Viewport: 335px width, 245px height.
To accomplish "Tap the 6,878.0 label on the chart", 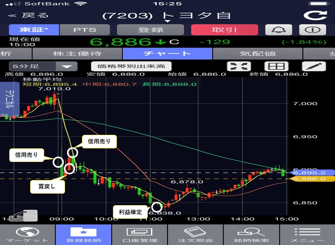I will pos(187,182).
